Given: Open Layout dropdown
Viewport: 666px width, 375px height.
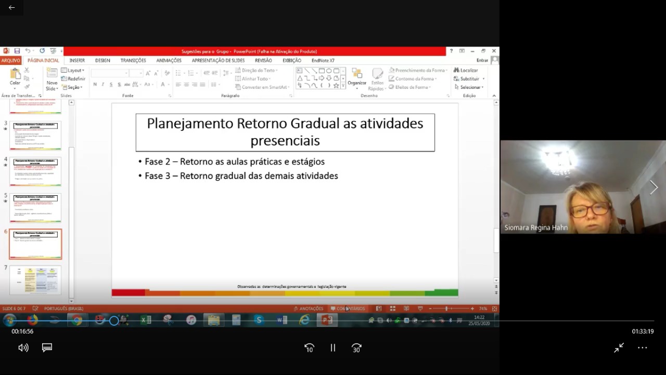Looking at the screenshot, I should click(x=72, y=70).
